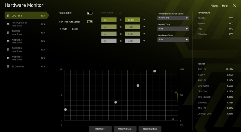Image resolution: width=241 pixels, height=132 pixels.
Task: Click the CPU Fan 1 fan icon
Action: pyautogui.click(x=8, y=16)
